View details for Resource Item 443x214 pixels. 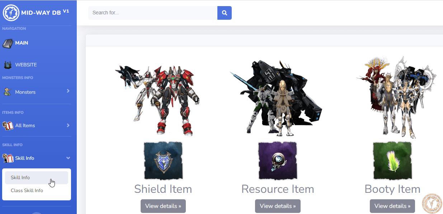[278, 206]
